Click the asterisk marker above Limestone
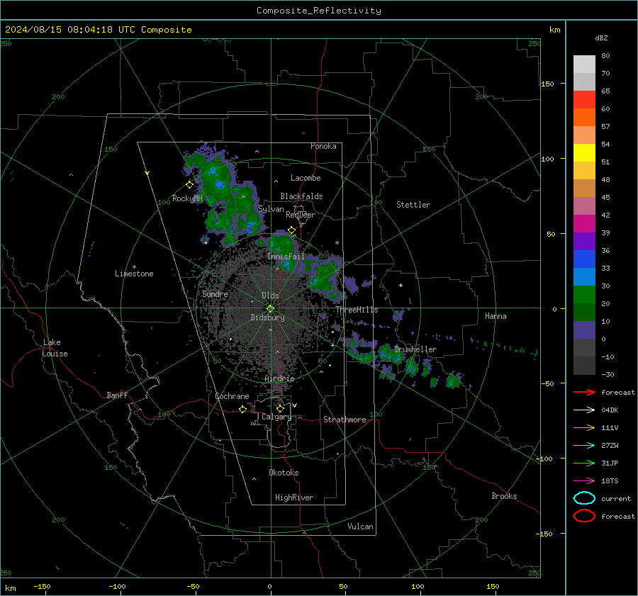Image resolution: width=638 pixels, height=596 pixels. point(134,267)
